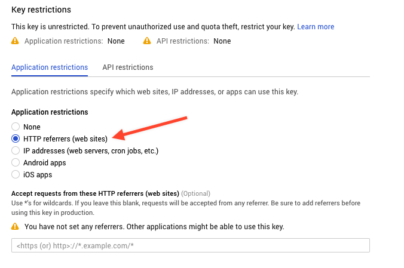The image size is (404, 268).
Task: Click warning icon beside Application restrictions status
Action: 16,41
